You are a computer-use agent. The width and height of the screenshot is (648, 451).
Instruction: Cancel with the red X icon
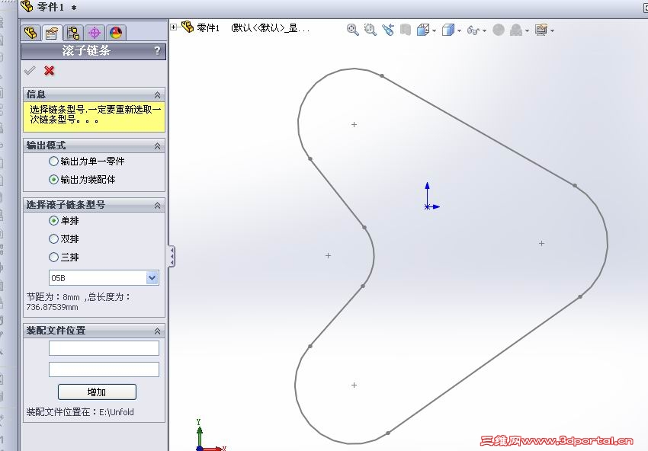coord(50,71)
